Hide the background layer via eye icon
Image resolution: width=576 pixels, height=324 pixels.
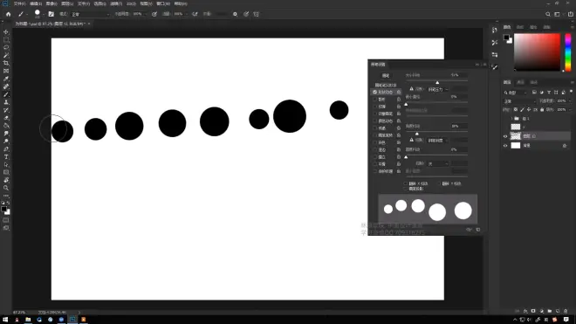point(505,146)
